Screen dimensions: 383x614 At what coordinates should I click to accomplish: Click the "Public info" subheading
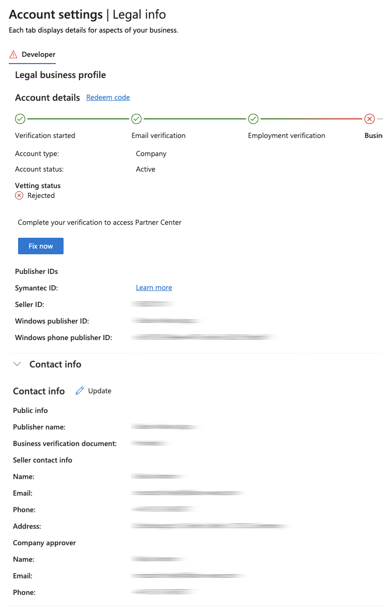[x=30, y=410]
